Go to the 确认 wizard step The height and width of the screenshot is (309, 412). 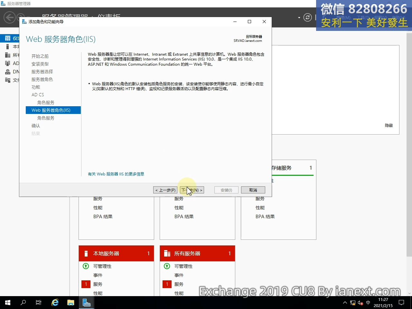coord(36,126)
